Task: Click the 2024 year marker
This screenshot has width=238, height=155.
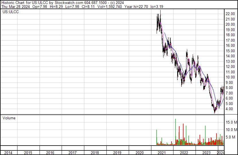Action: tap(221, 153)
